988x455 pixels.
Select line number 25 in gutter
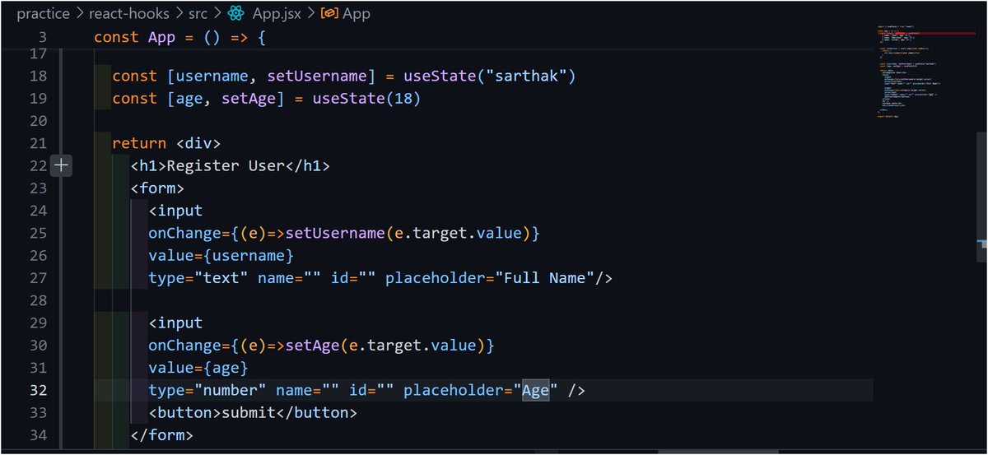pos(38,233)
